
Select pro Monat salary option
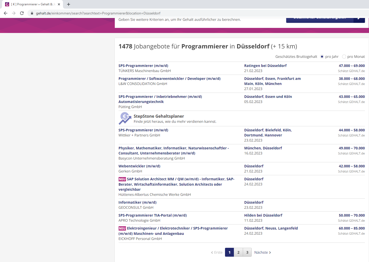[x=344, y=57]
